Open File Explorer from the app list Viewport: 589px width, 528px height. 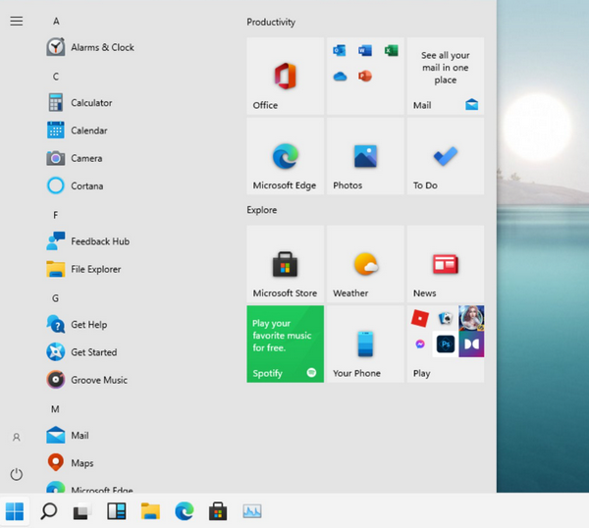pyautogui.click(x=83, y=269)
